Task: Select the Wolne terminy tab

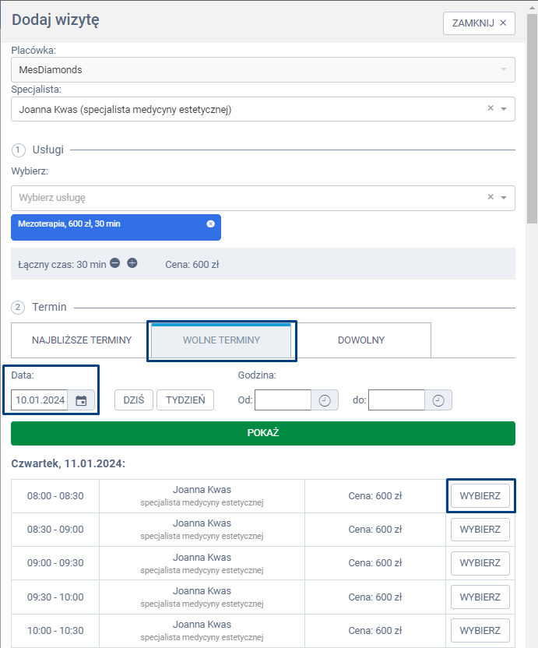Action: click(221, 340)
